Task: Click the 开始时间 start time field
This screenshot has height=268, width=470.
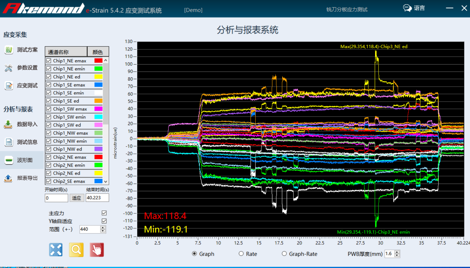Action: (56, 198)
